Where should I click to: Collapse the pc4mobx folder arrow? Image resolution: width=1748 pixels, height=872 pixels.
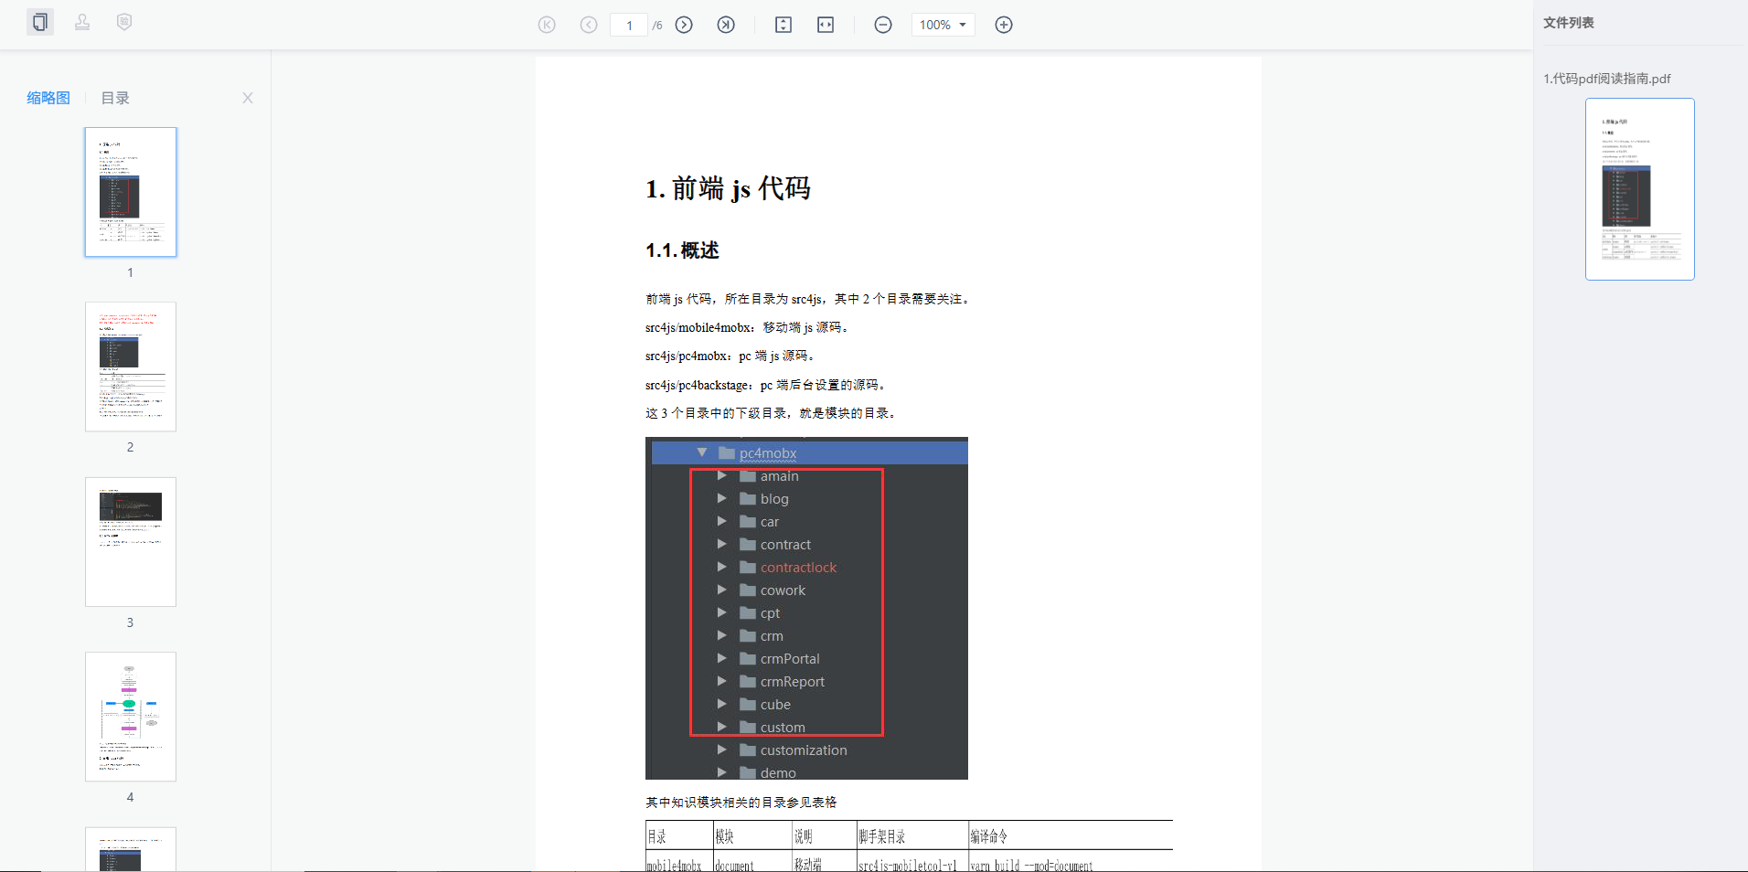(702, 452)
